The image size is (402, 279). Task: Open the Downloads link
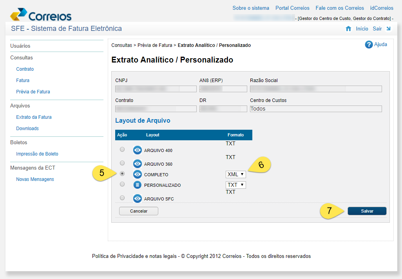pos(27,129)
